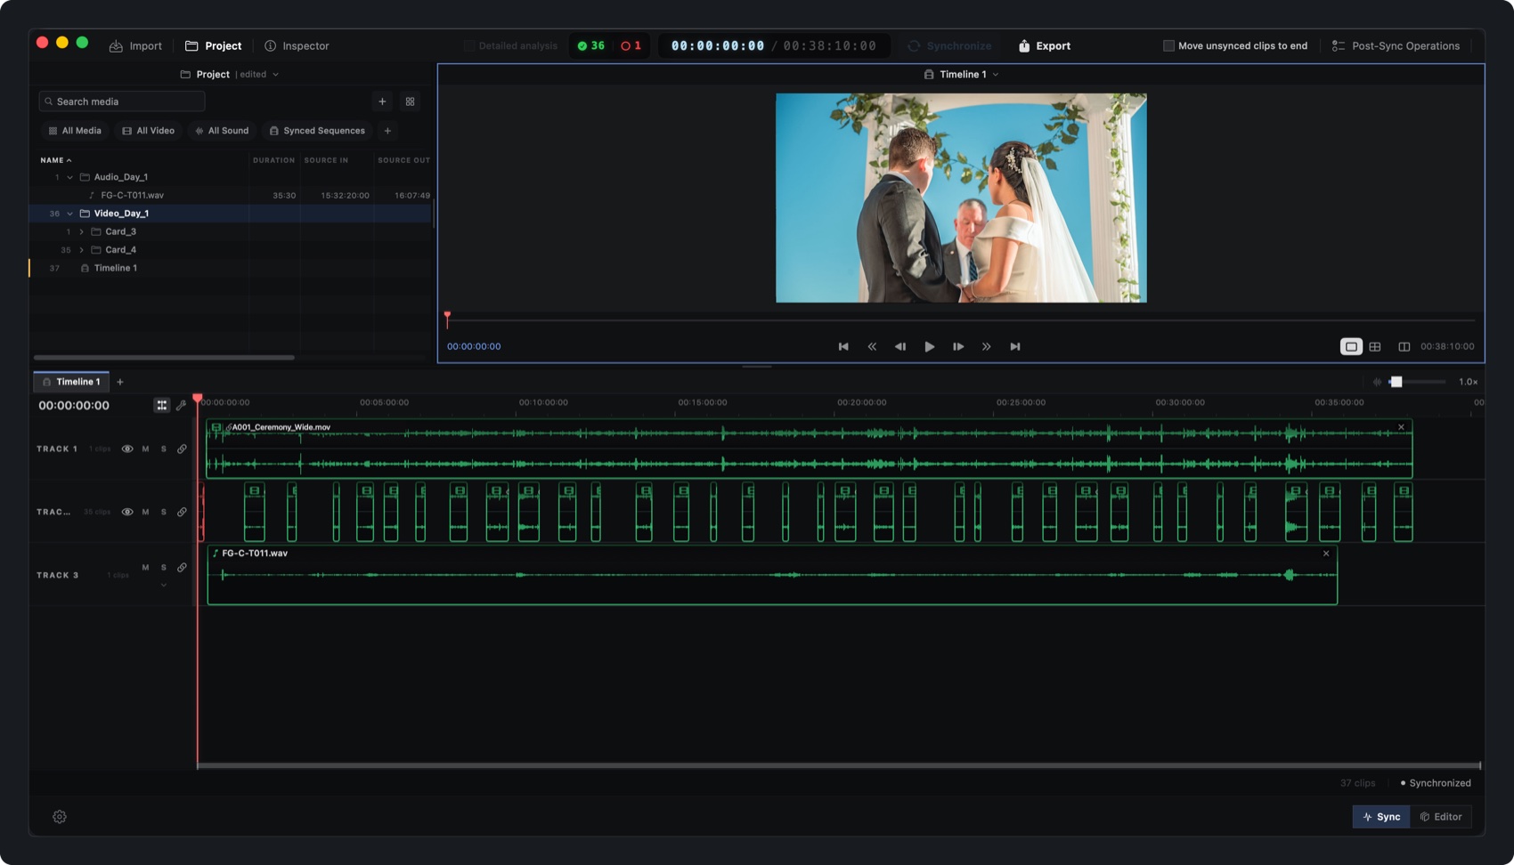1514x865 pixels.
Task: Hide the 35-clips track
Action: click(127, 513)
